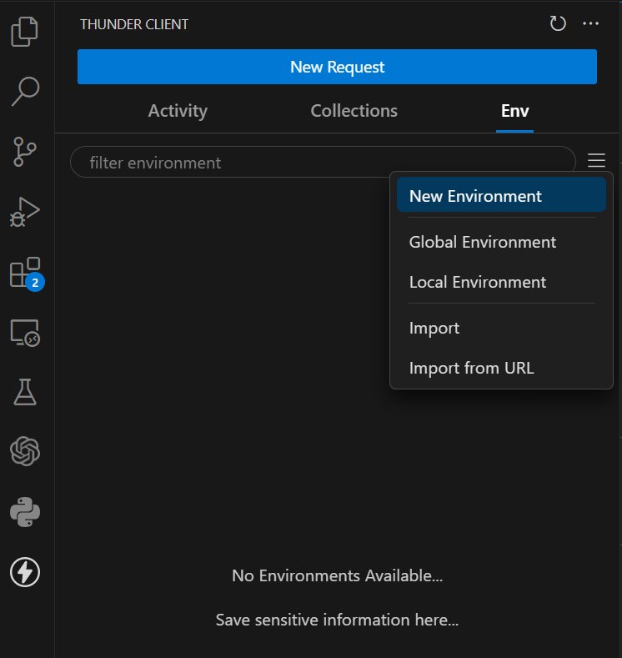The image size is (622, 658).
Task: Open the Search view icon
Action: pos(25,91)
